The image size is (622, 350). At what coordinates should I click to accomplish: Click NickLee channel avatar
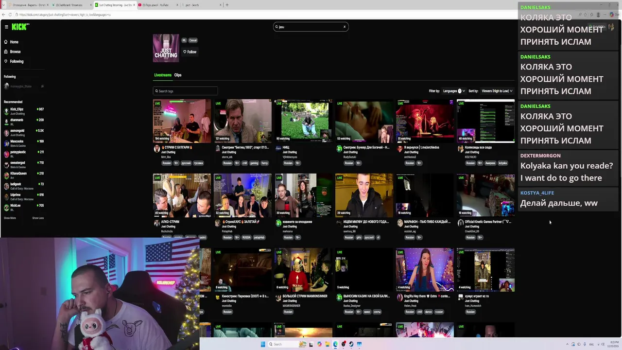6,207
